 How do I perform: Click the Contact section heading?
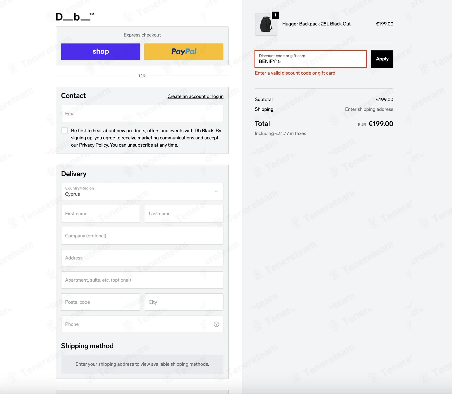(73, 96)
